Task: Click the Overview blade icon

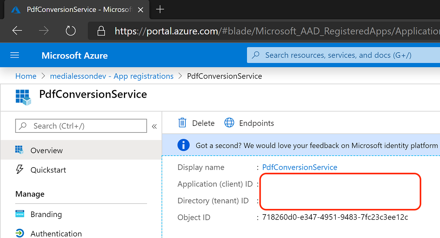Action: point(19,150)
